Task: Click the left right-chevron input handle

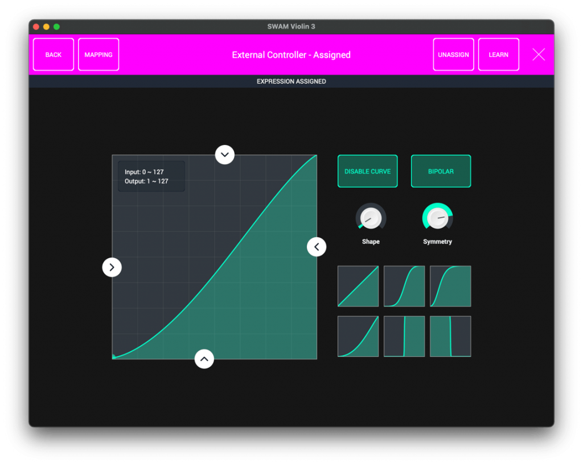Action: point(112,267)
